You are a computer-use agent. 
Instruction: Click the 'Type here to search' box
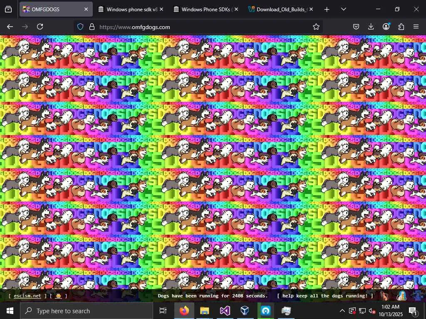[x=87, y=311]
